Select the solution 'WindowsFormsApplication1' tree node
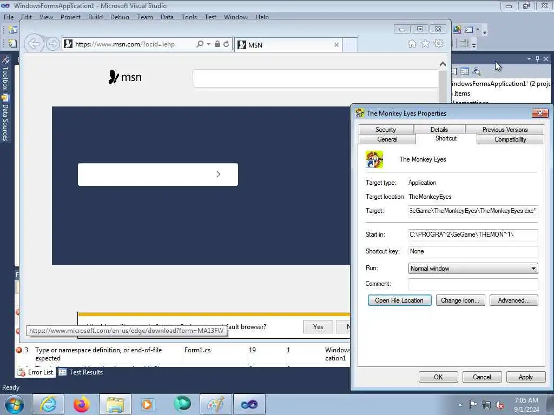Viewport: 554px width, 415px height. (501, 84)
